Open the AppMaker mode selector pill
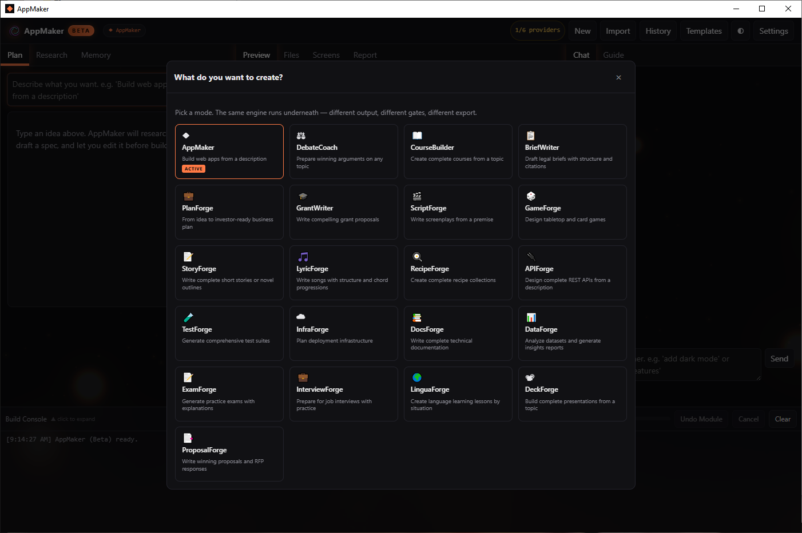The image size is (802, 533). click(125, 30)
